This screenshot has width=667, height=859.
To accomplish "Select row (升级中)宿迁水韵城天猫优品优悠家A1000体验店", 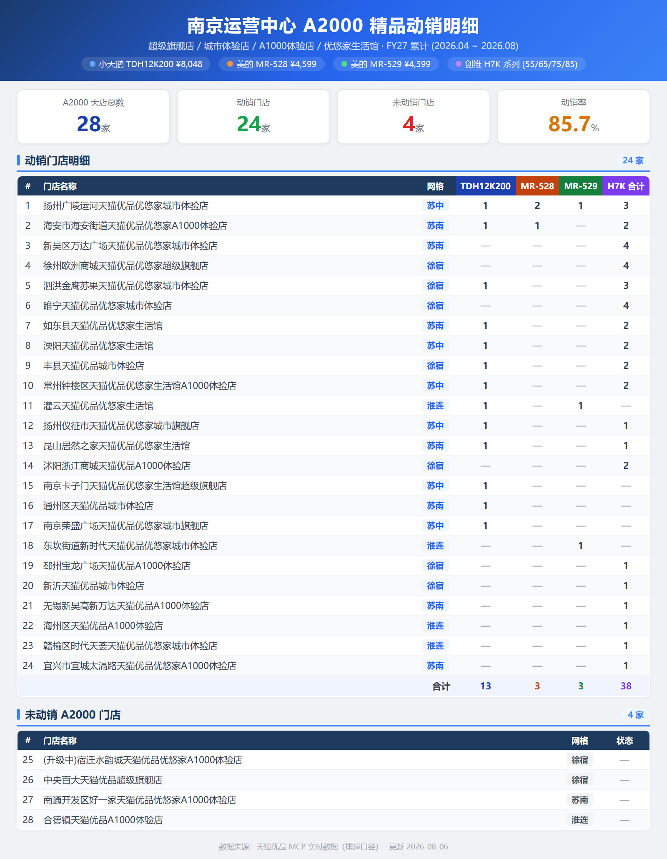I will [333, 760].
